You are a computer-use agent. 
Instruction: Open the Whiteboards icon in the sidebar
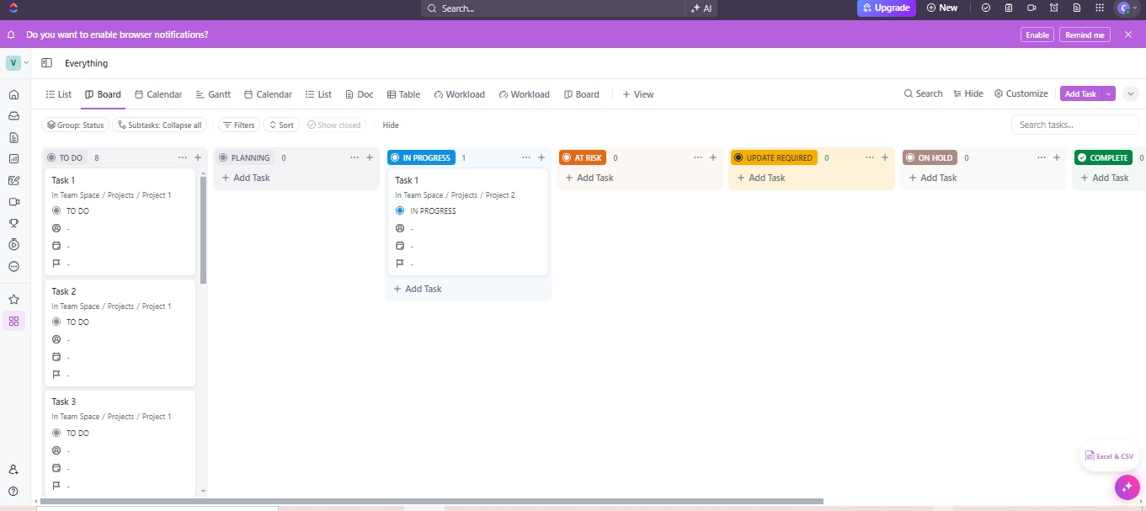click(x=13, y=180)
